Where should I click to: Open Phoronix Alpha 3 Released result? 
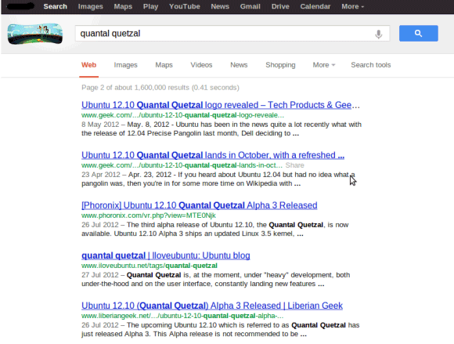(199, 205)
